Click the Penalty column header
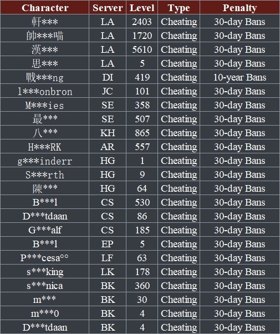The height and width of the screenshot is (334, 280). pyautogui.click(x=240, y=8)
